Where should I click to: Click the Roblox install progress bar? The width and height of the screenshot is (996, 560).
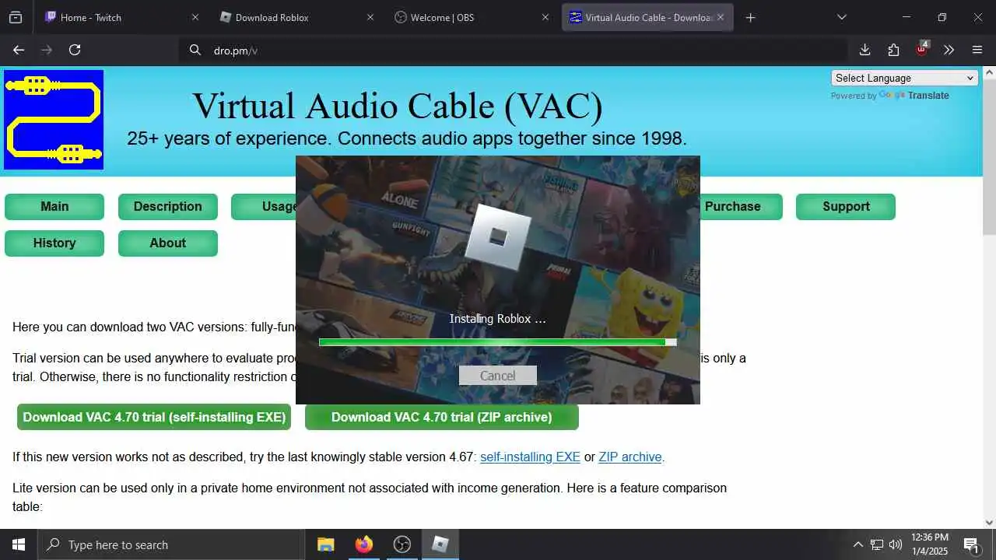click(498, 342)
